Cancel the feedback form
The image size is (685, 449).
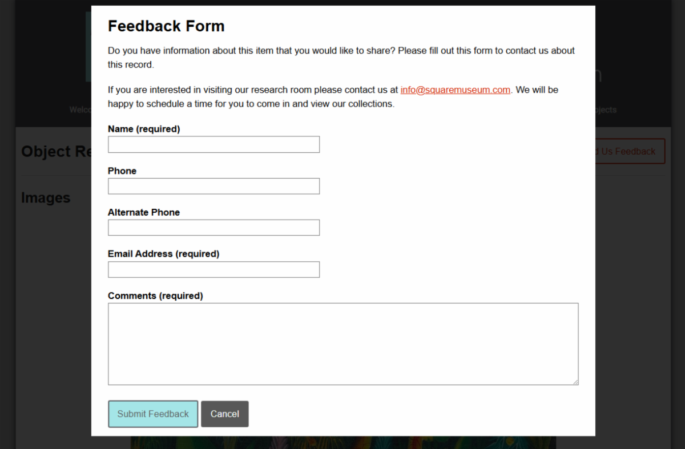224,414
